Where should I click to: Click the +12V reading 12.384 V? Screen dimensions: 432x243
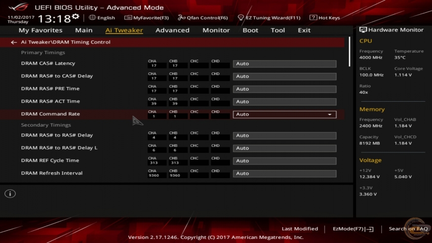point(370,177)
